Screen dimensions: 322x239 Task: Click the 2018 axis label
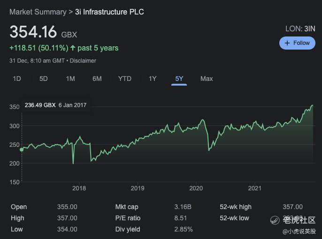[x=79, y=188]
